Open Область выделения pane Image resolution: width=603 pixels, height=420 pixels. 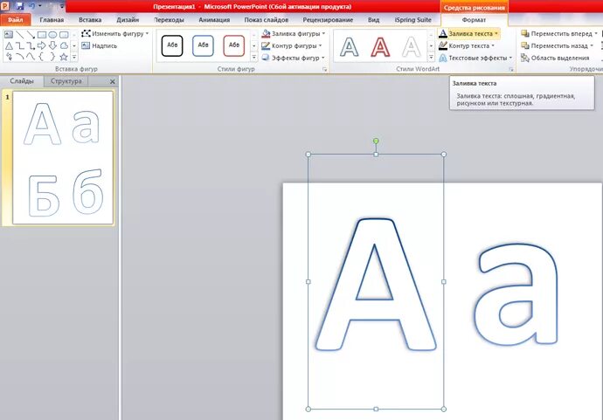555,58
